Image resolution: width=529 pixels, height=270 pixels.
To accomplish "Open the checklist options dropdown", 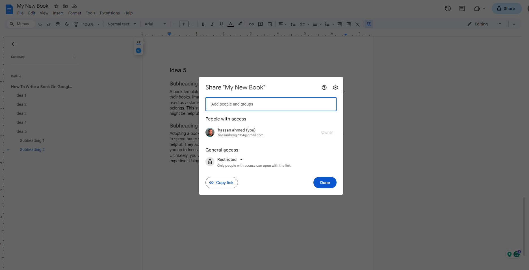I will [x=308, y=24].
